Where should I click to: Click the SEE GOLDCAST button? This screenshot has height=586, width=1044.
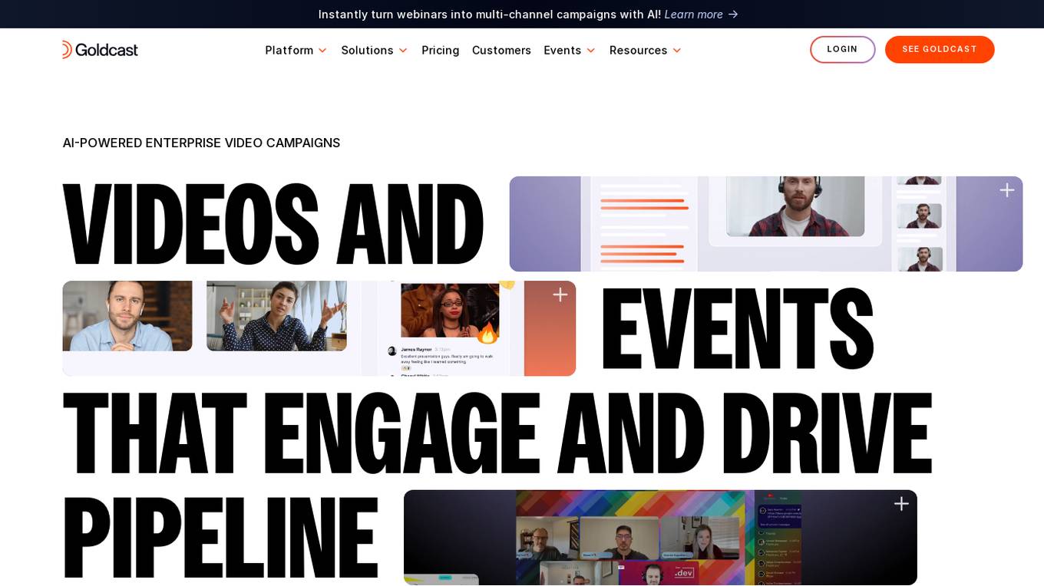coord(940,50)
